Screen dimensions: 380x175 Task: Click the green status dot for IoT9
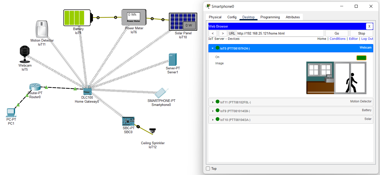click(x=217, y=110)
